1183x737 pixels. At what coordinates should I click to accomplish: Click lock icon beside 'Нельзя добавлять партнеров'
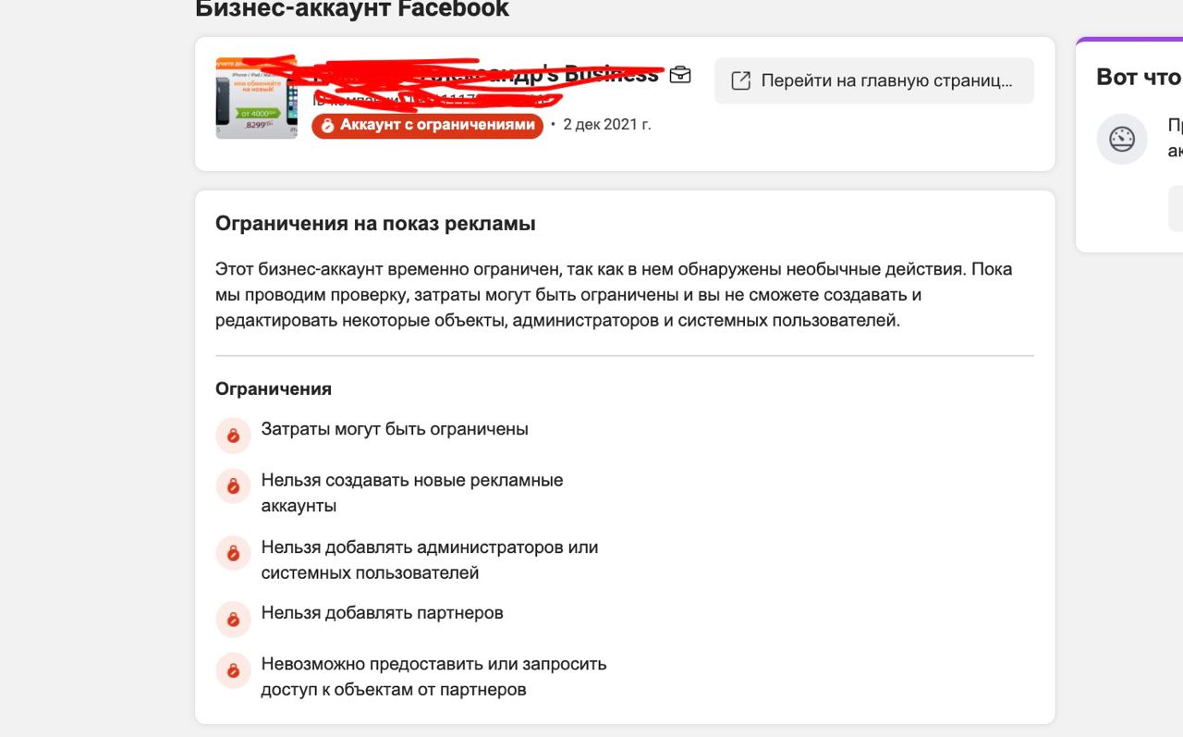(x=233, y=620)
